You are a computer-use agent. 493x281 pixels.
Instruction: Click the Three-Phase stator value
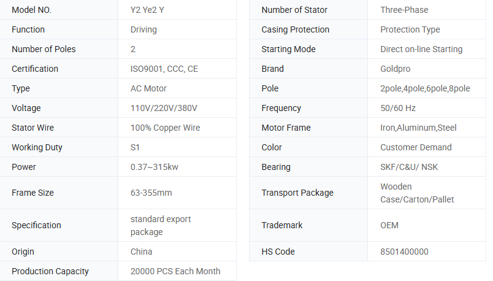coord(404,10)
